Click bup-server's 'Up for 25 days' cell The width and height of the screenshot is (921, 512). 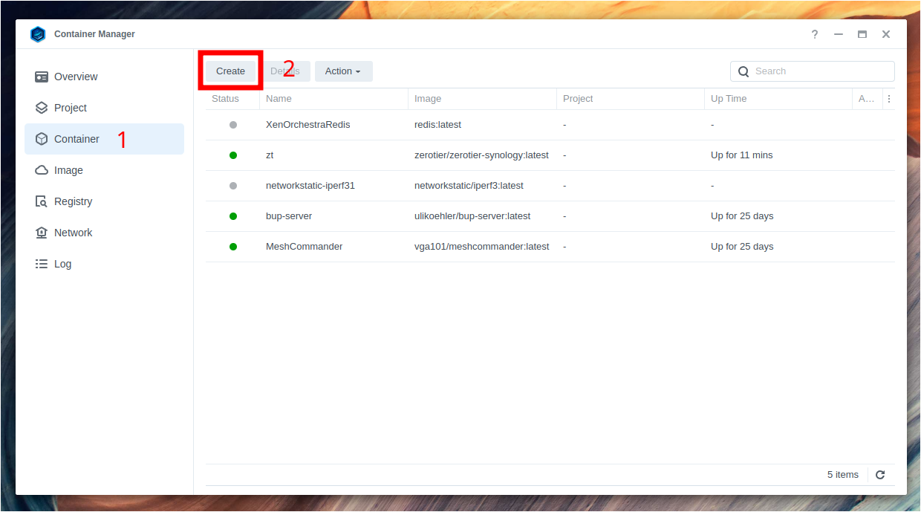[x=742, y=216]
